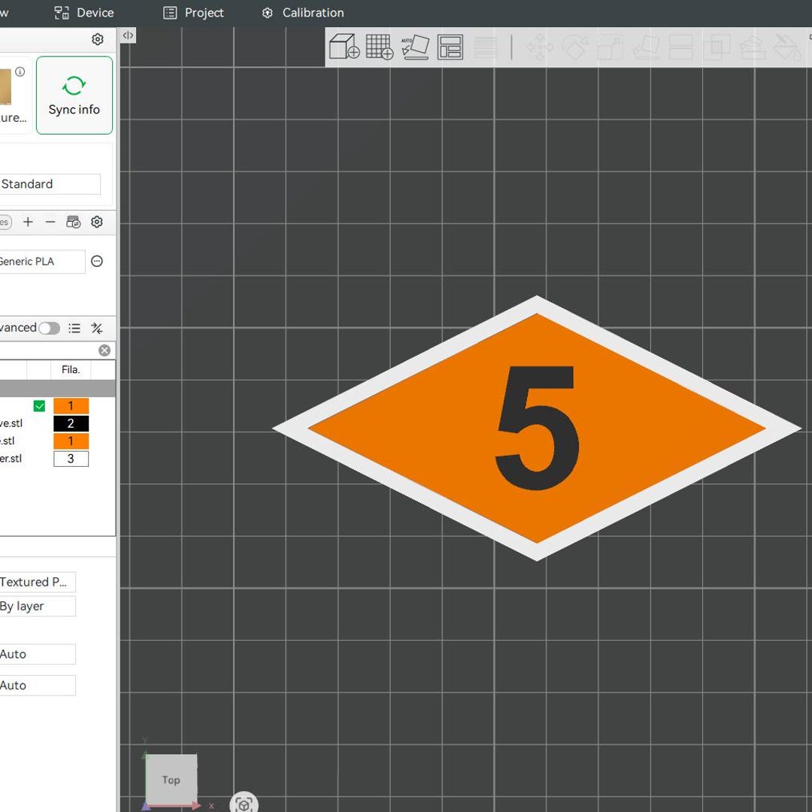Collapse sidebar with arrow handle
This screenshot has width=812, height=812.
(128, 35)
